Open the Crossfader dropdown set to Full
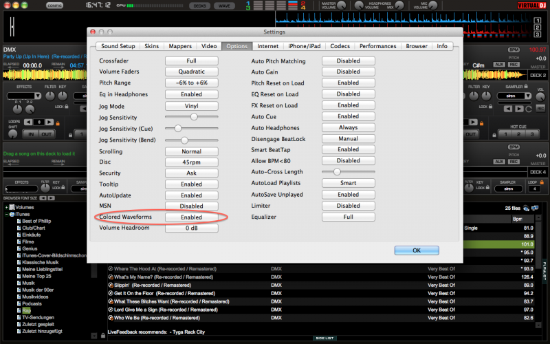The height and width of the screenshot is (344, 550). 192,61
